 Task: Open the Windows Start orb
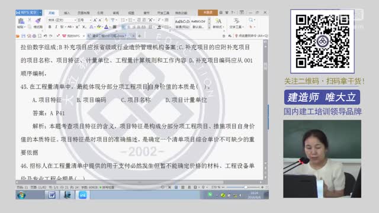(21, 195)
